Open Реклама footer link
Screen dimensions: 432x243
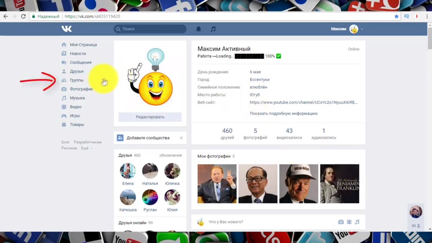[69, 148]
